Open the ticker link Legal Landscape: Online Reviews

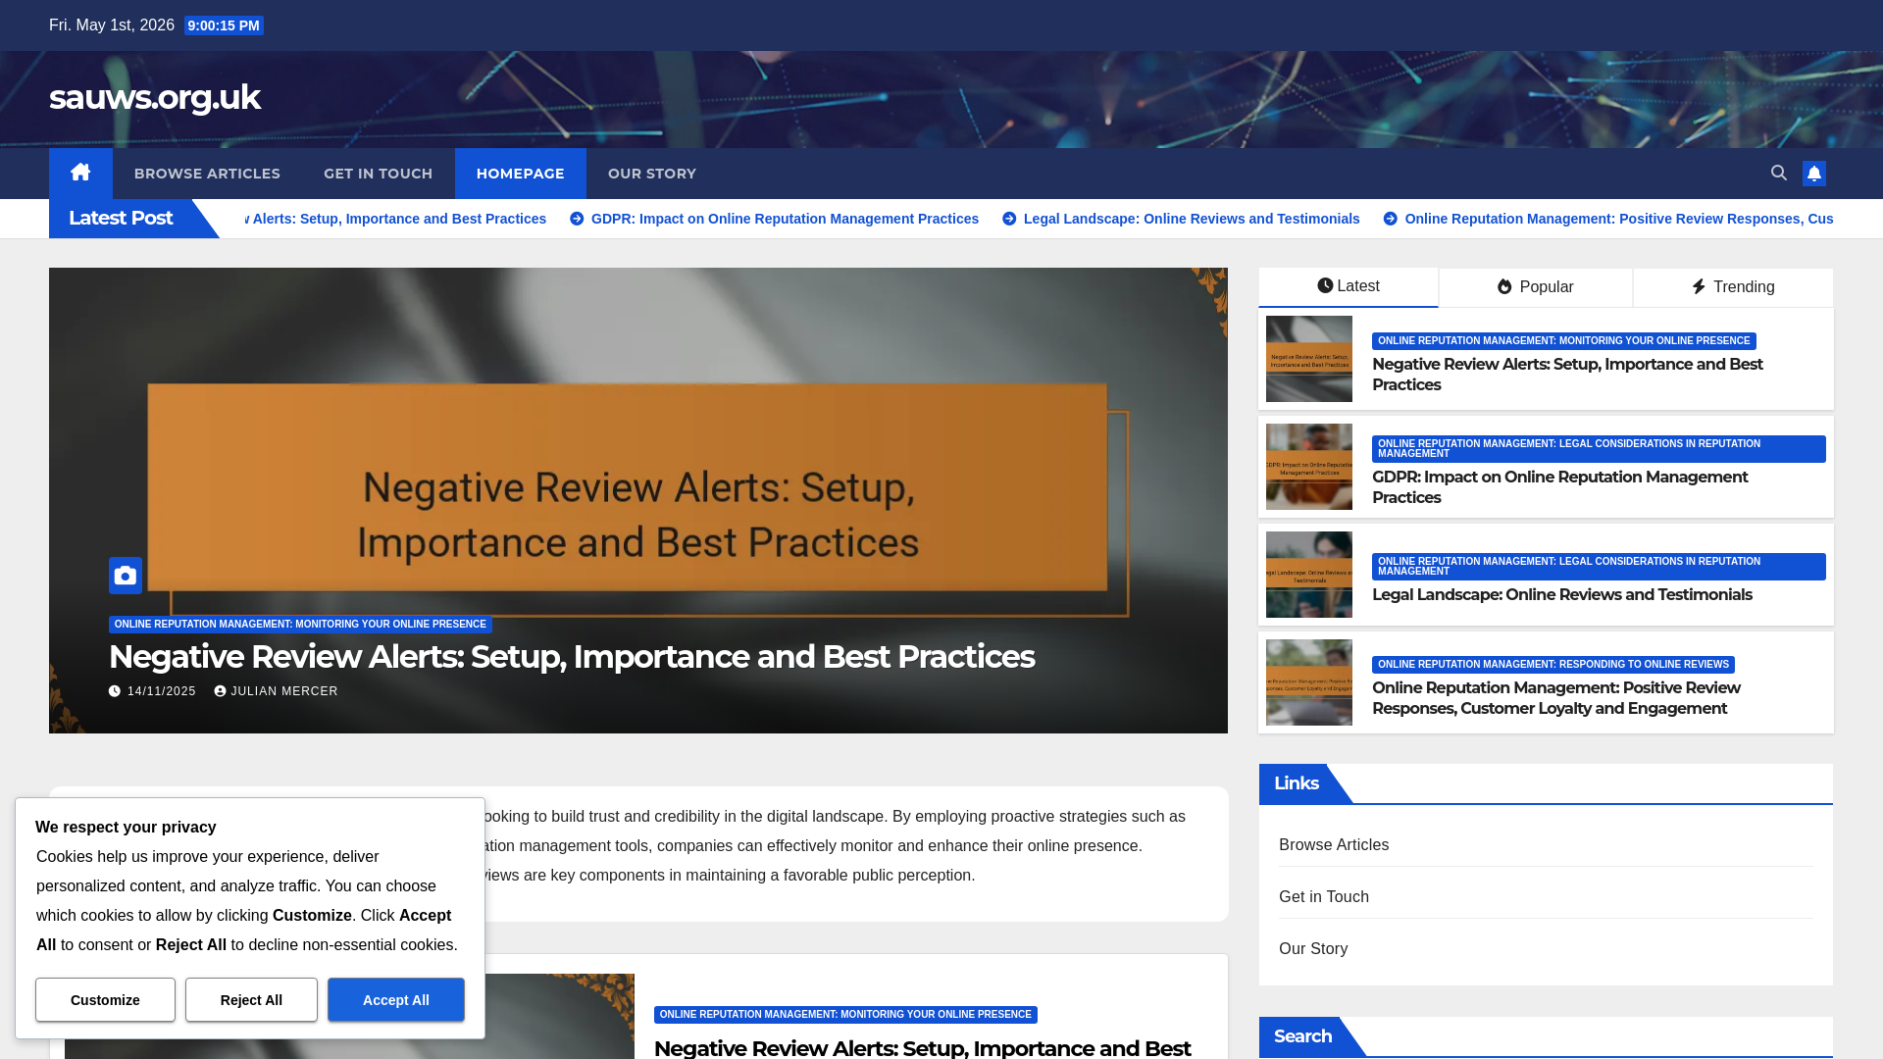1192,219
